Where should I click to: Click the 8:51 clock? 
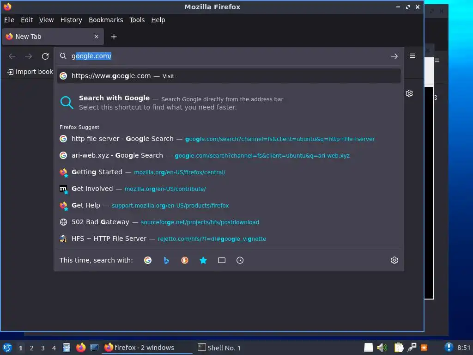464,348
